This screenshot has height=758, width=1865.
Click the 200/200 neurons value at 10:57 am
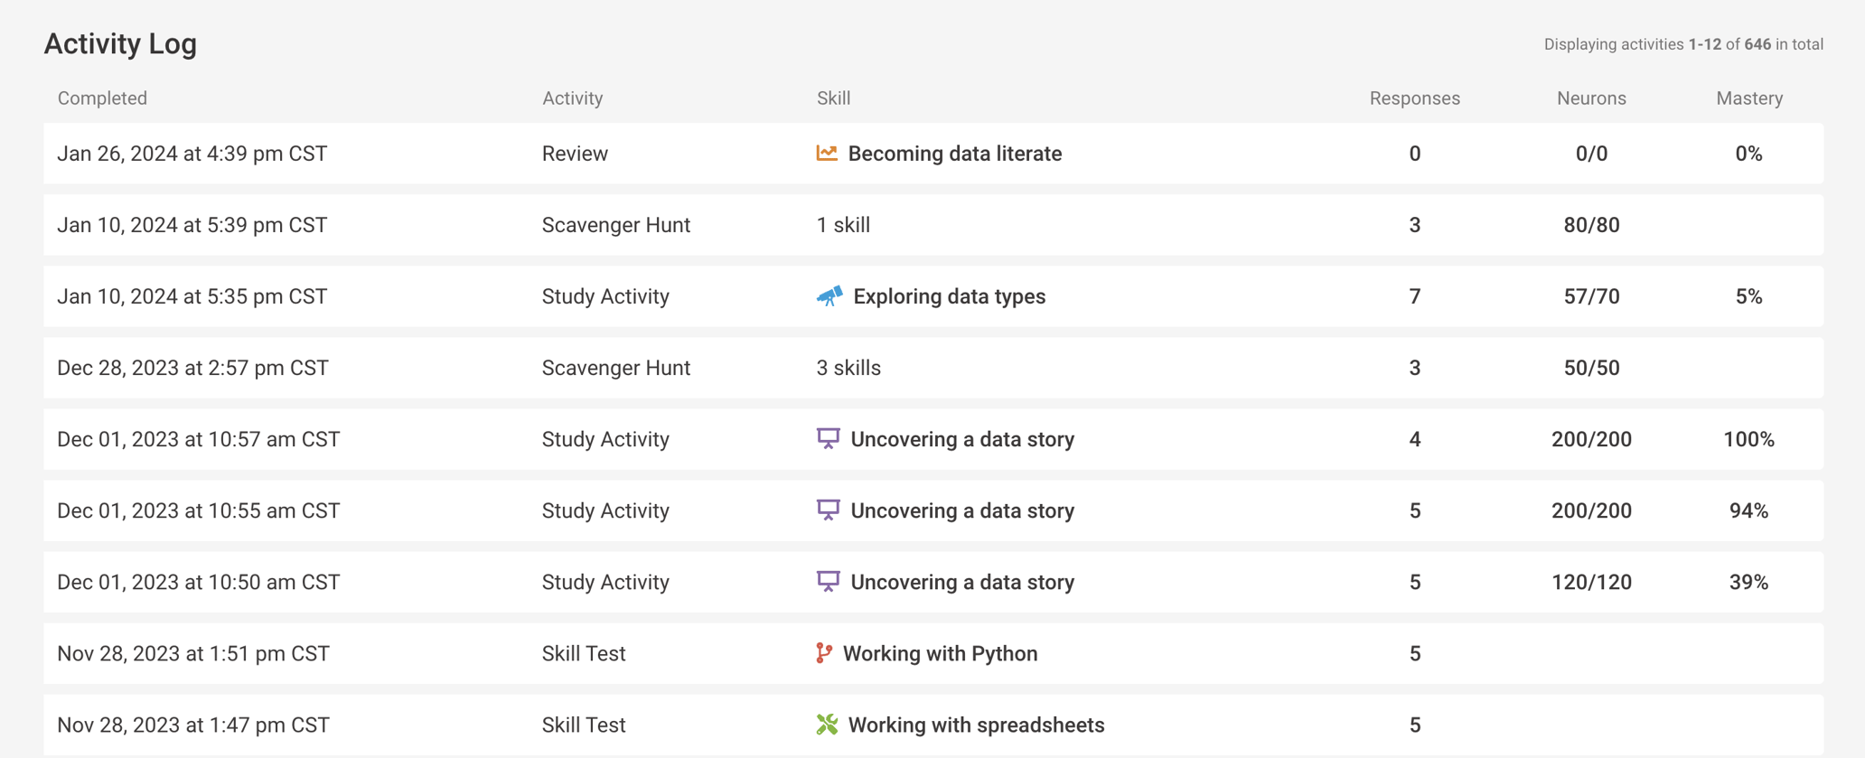[1591, 439]
